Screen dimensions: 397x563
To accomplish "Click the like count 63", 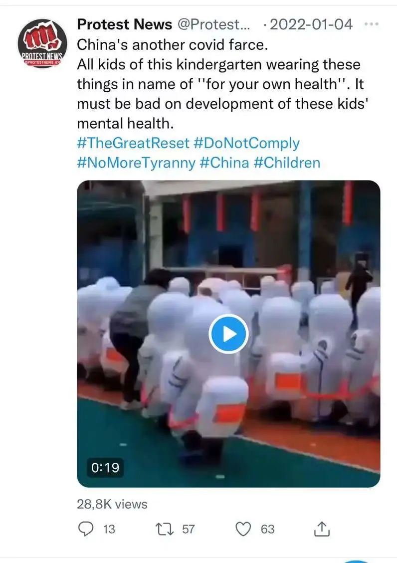I will pos(267,529).
